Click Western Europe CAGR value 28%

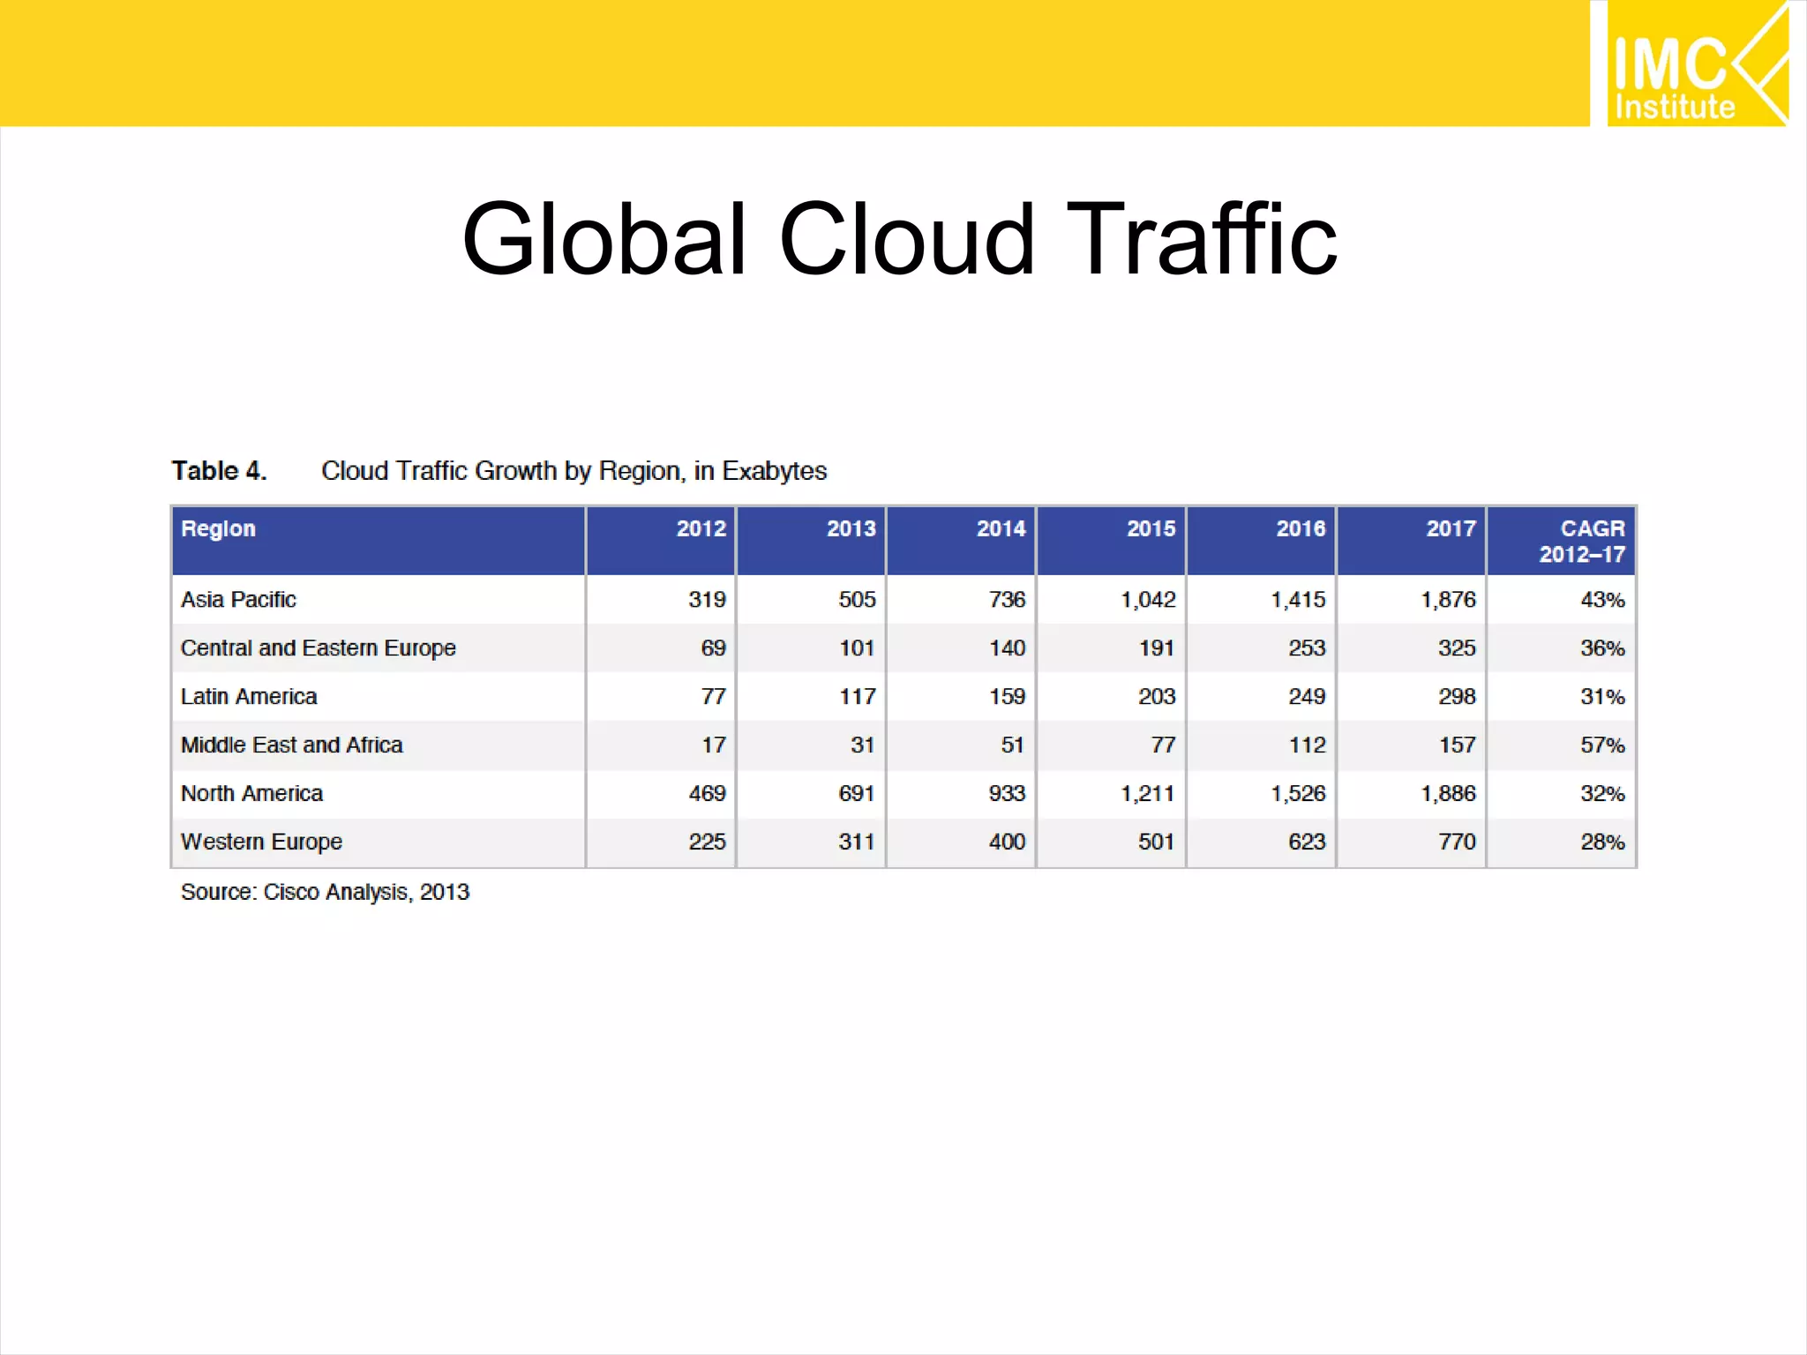pyautogui.click(x=1603, y=842)
